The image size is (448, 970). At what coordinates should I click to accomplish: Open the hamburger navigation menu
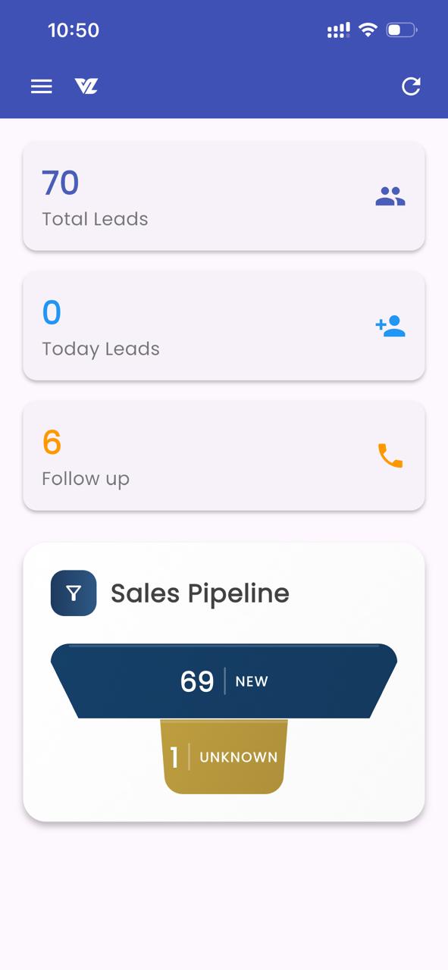pos(41,86)
